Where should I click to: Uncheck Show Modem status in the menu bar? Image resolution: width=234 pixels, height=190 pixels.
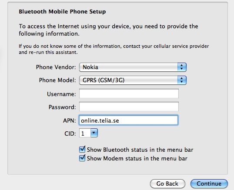pos(82,158)
